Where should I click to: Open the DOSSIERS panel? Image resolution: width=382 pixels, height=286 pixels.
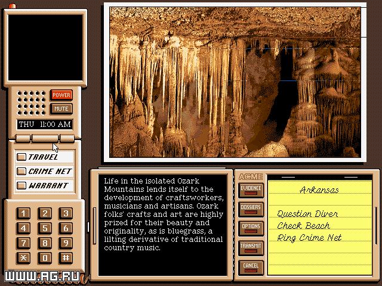(251, 209)
